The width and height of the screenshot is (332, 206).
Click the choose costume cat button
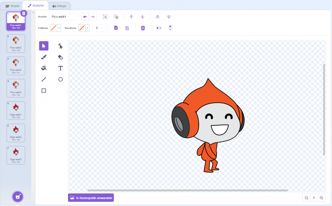coord(18,197)
